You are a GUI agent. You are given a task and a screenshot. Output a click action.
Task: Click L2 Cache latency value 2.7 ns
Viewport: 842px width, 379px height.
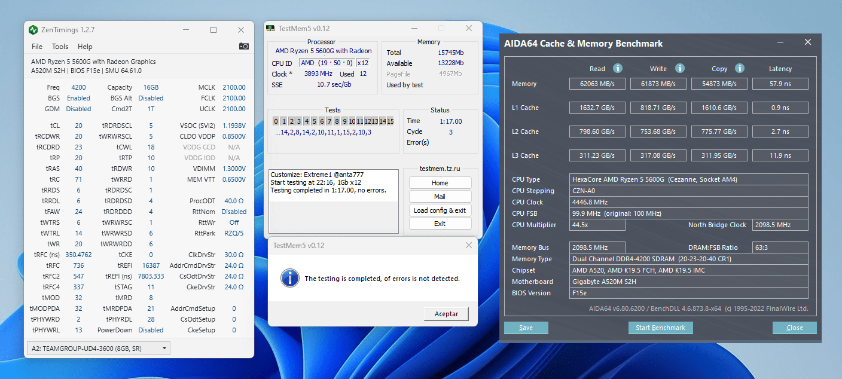[x=780, y=132]
